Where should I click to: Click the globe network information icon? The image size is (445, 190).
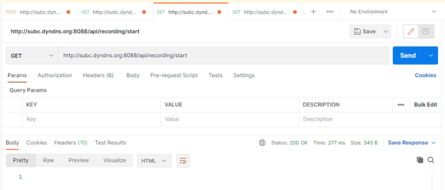click(262, 143)
